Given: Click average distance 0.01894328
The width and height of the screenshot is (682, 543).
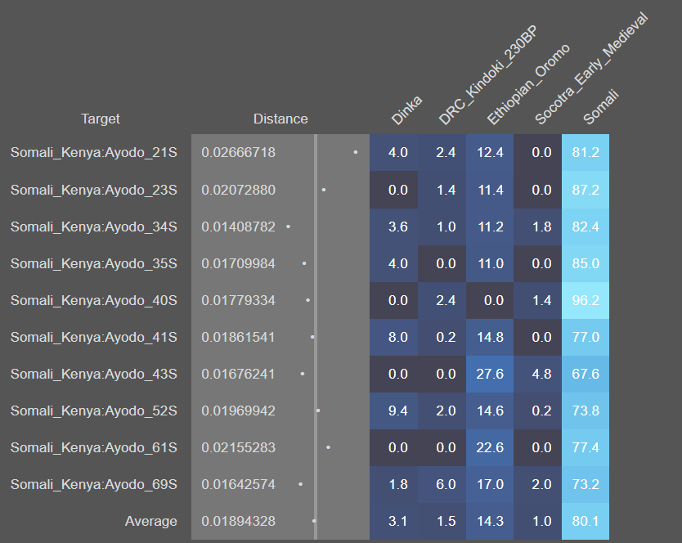Looking at the screenshot, I should pyautogui.click(x=238, y=521).
